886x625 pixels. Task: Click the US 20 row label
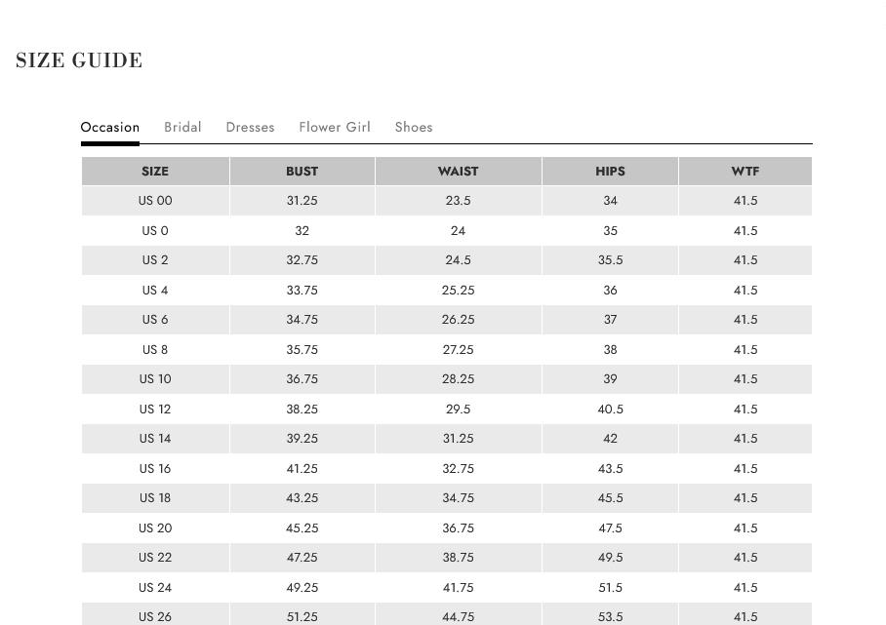click(x=155, y=527)
